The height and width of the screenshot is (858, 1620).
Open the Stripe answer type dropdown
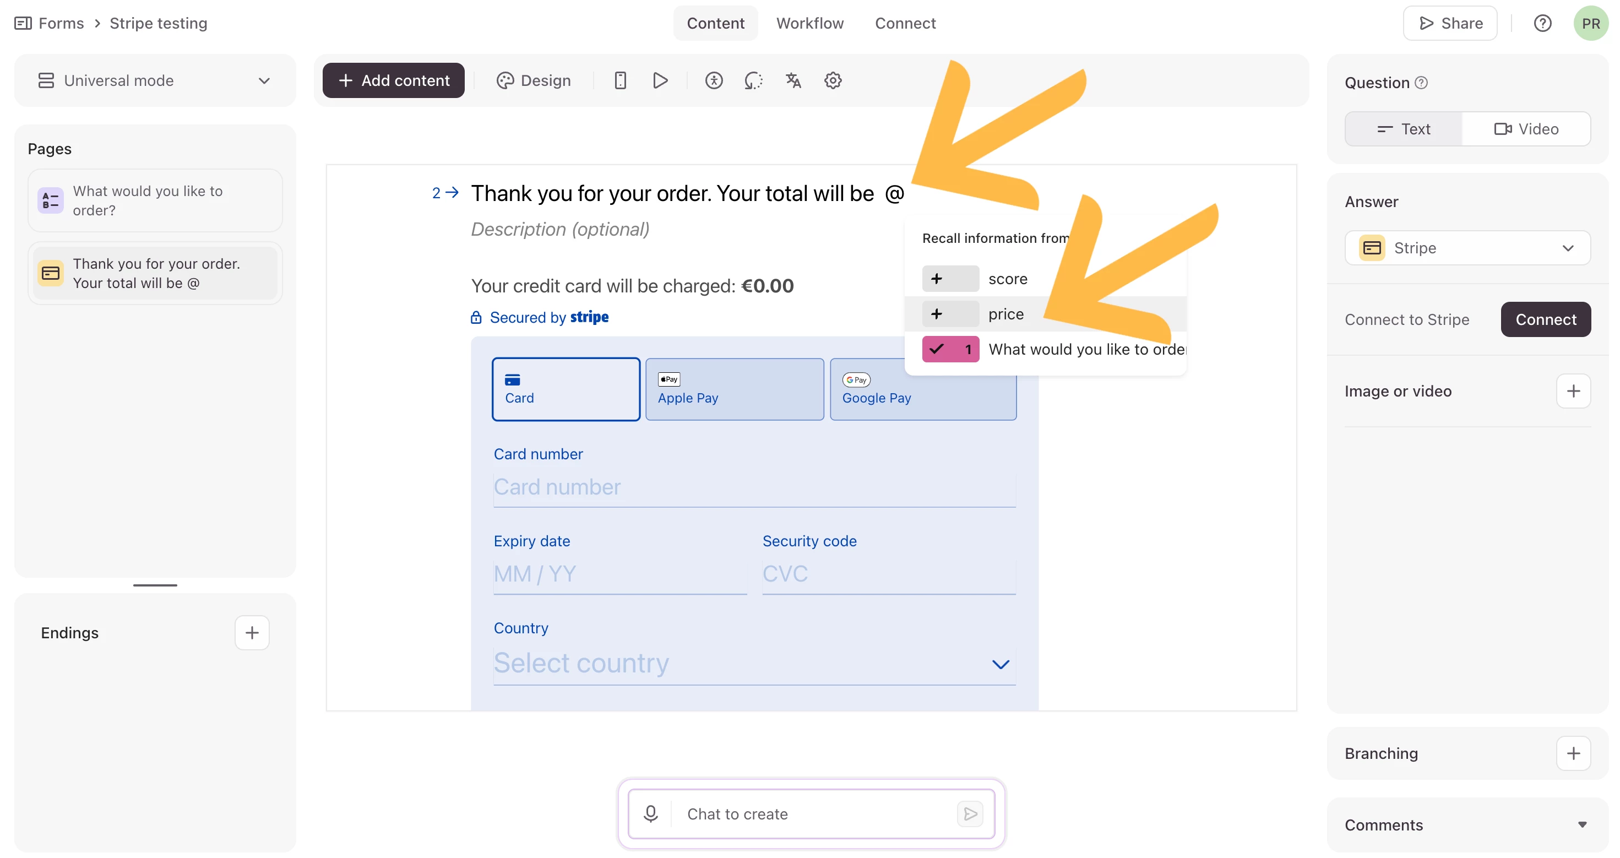point(1467,248)
